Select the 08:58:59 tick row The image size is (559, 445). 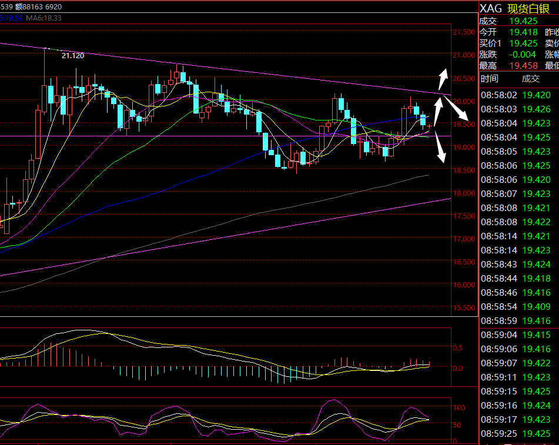click(516, 321)
